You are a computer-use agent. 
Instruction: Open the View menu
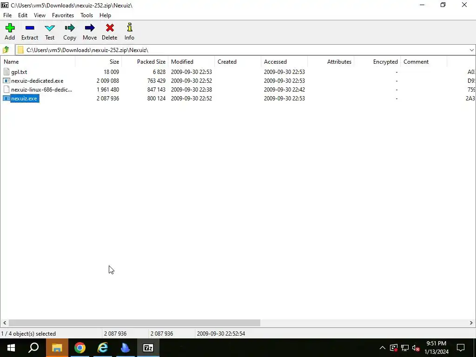[x=40, y=15]
